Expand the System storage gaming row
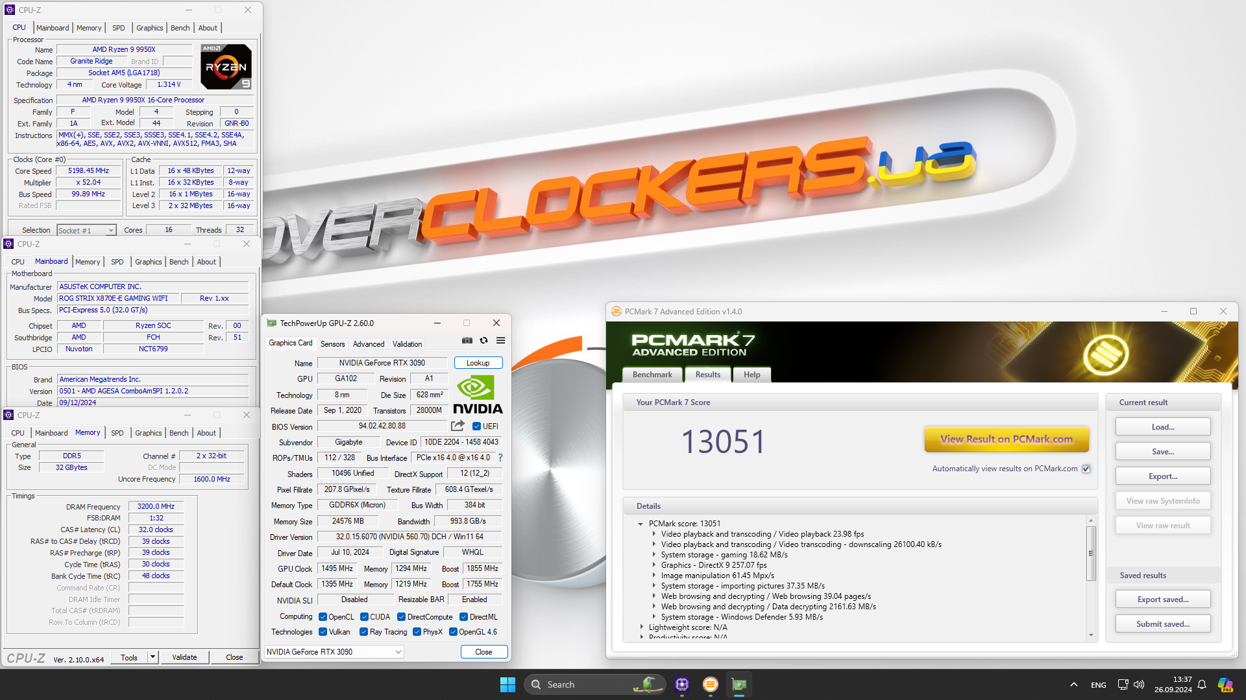This screenshot has width=1246, height=700. click(654, 555)
